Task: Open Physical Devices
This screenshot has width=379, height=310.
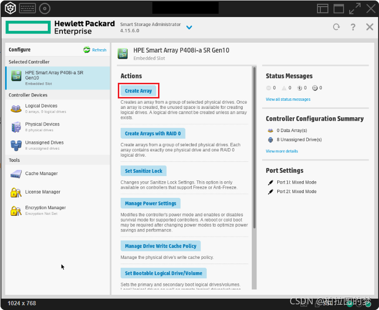Action: [x=58, y=127]
